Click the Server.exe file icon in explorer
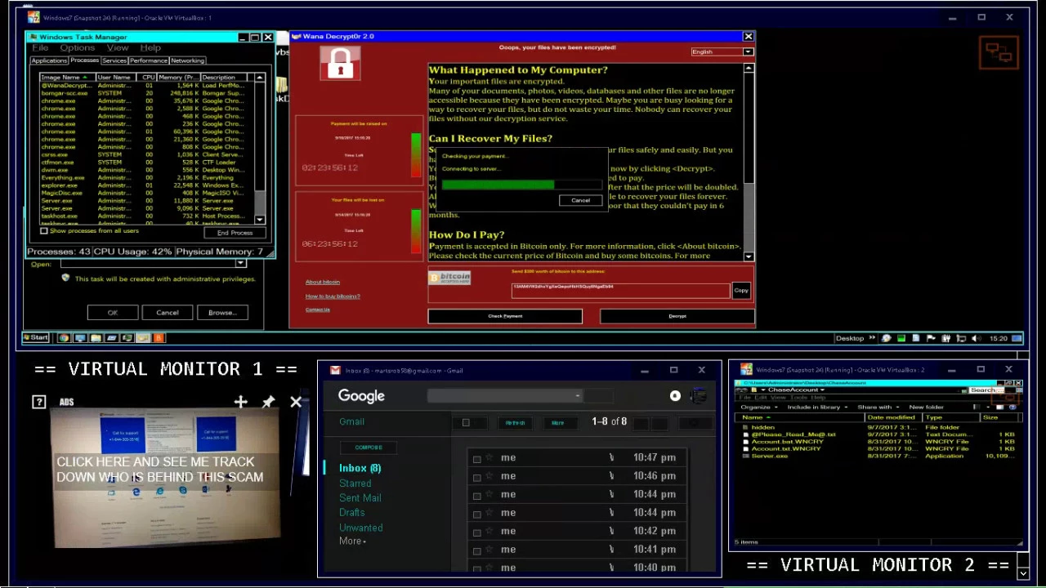The image size is (1046, 588). pyautogui.click(x=746, y=456)
